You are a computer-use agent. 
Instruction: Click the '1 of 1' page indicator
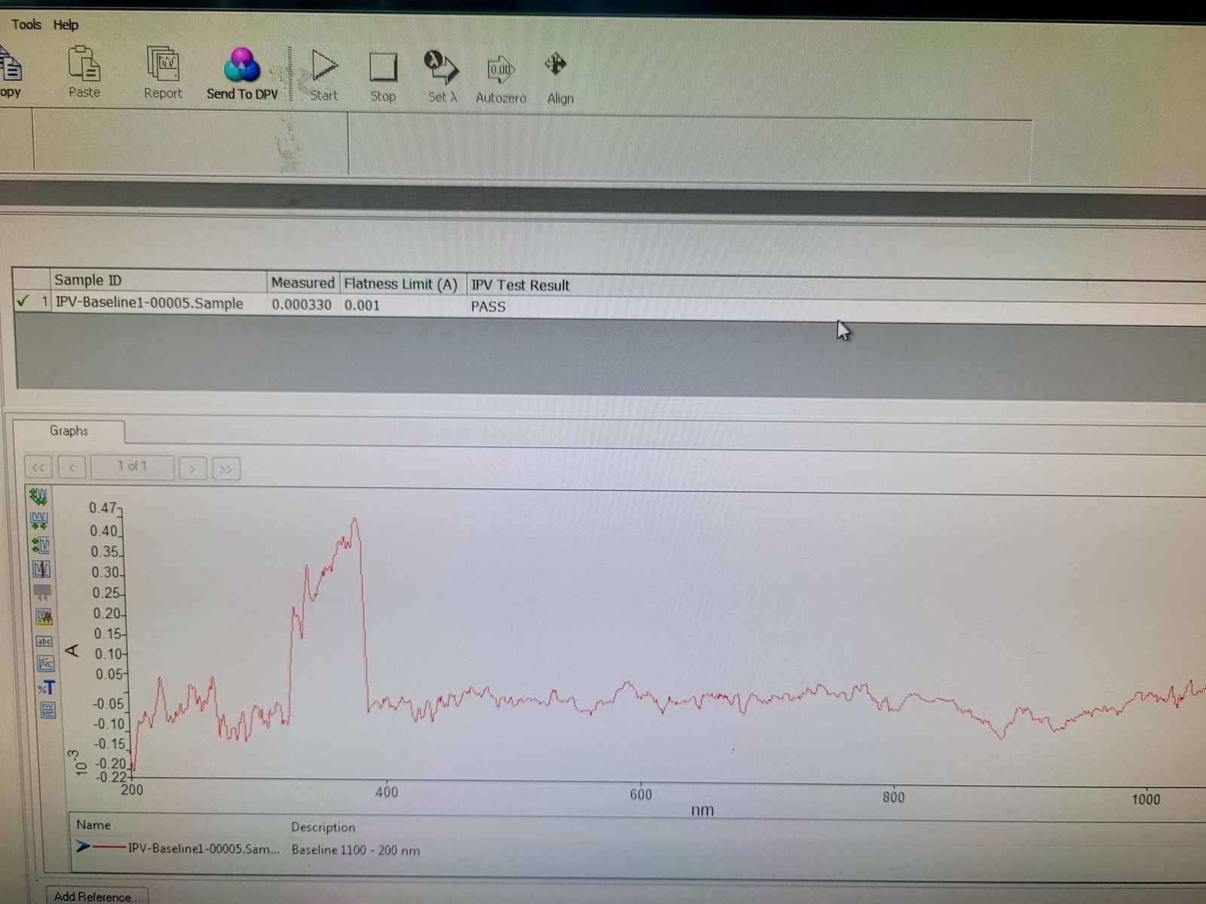132,466
